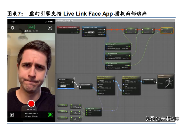Select the Update Animation graph title
183x125 pixels.
[64, 21]
